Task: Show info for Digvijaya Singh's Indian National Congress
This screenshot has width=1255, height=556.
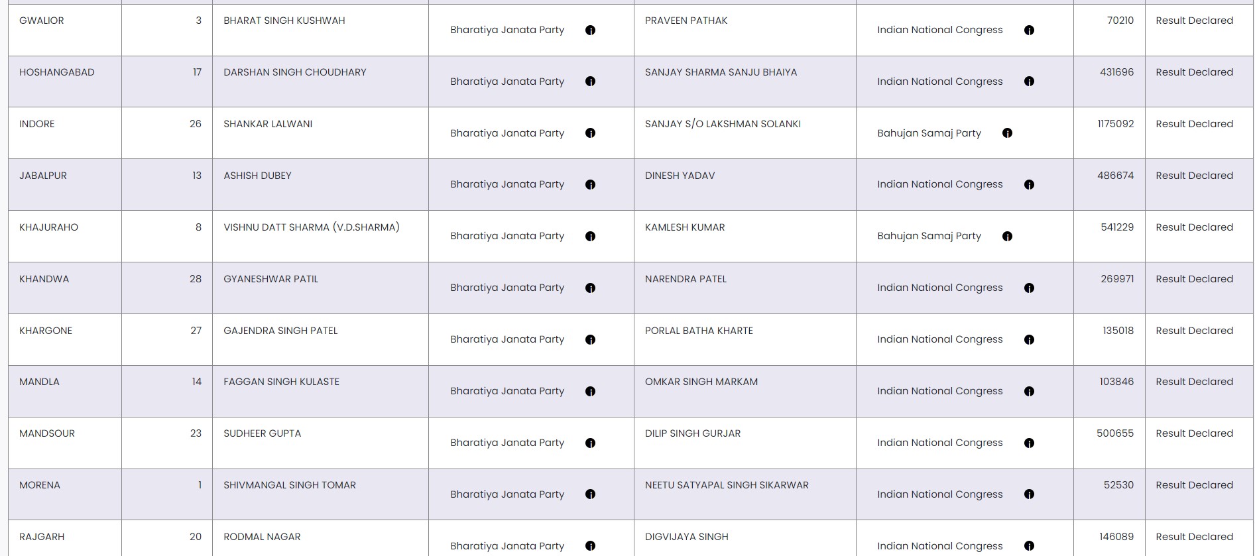Action: (1029, 546)
